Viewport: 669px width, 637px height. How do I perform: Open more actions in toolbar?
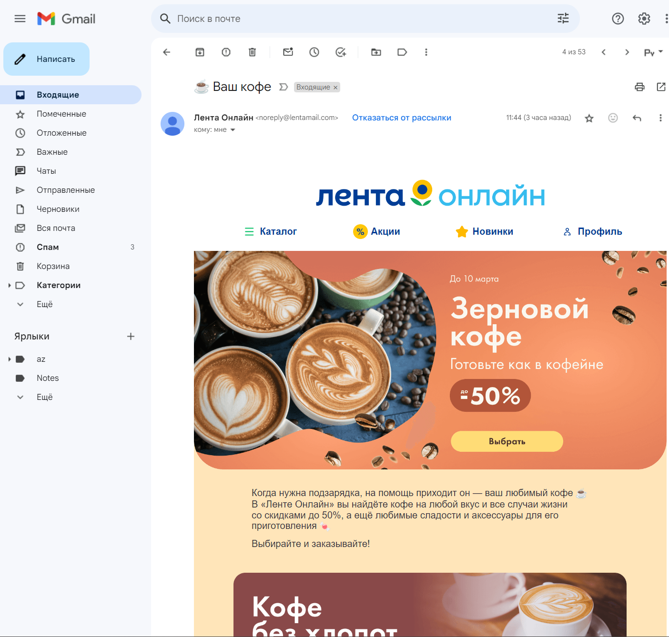click(426, 52)
